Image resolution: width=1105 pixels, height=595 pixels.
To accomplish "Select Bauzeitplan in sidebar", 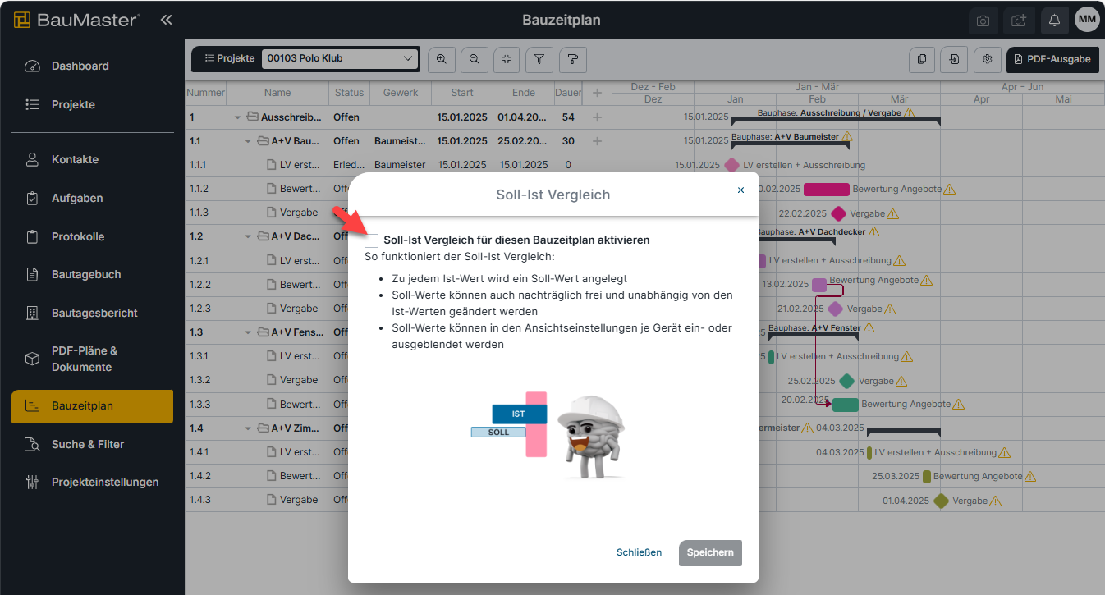I will [92, 405].
